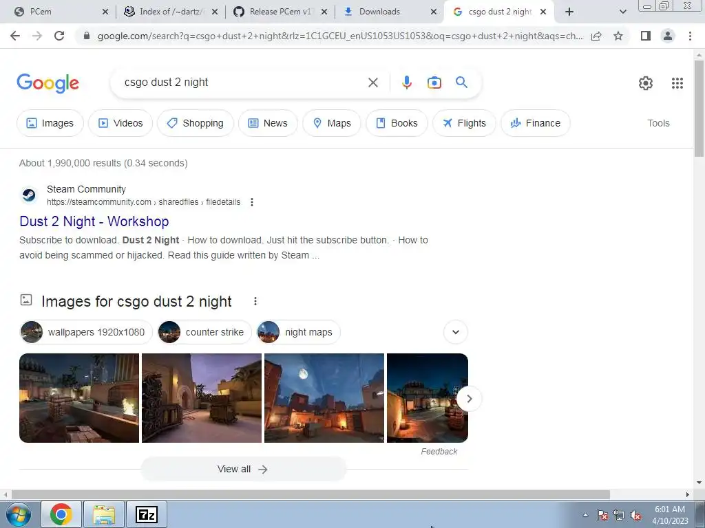Image resolution: width=705 pixels, height=528 pixels.
Task: Click the site lock icon in address bar
Action: click(x=87, y=36)
